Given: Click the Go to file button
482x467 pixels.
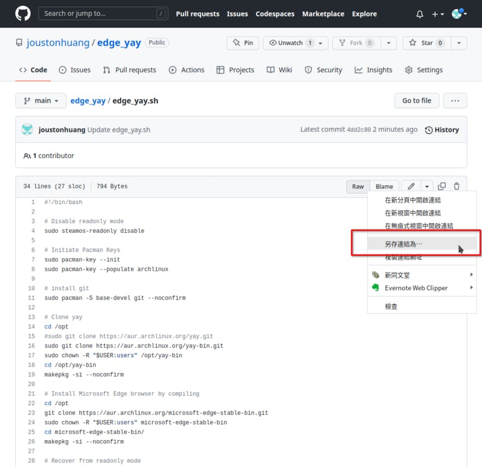Looking at the screenshot, I should click(417, 100).
